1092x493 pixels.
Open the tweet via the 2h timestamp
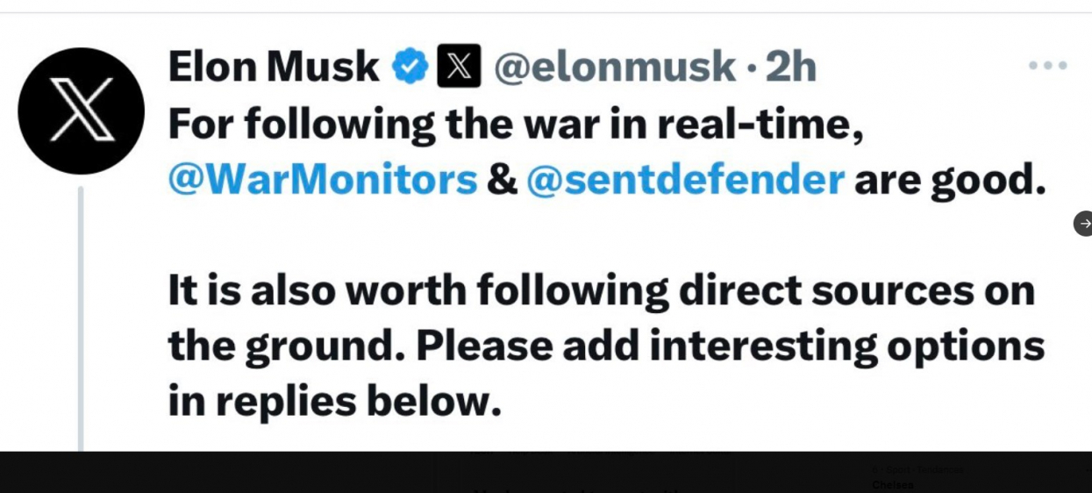tap(791, 67)
